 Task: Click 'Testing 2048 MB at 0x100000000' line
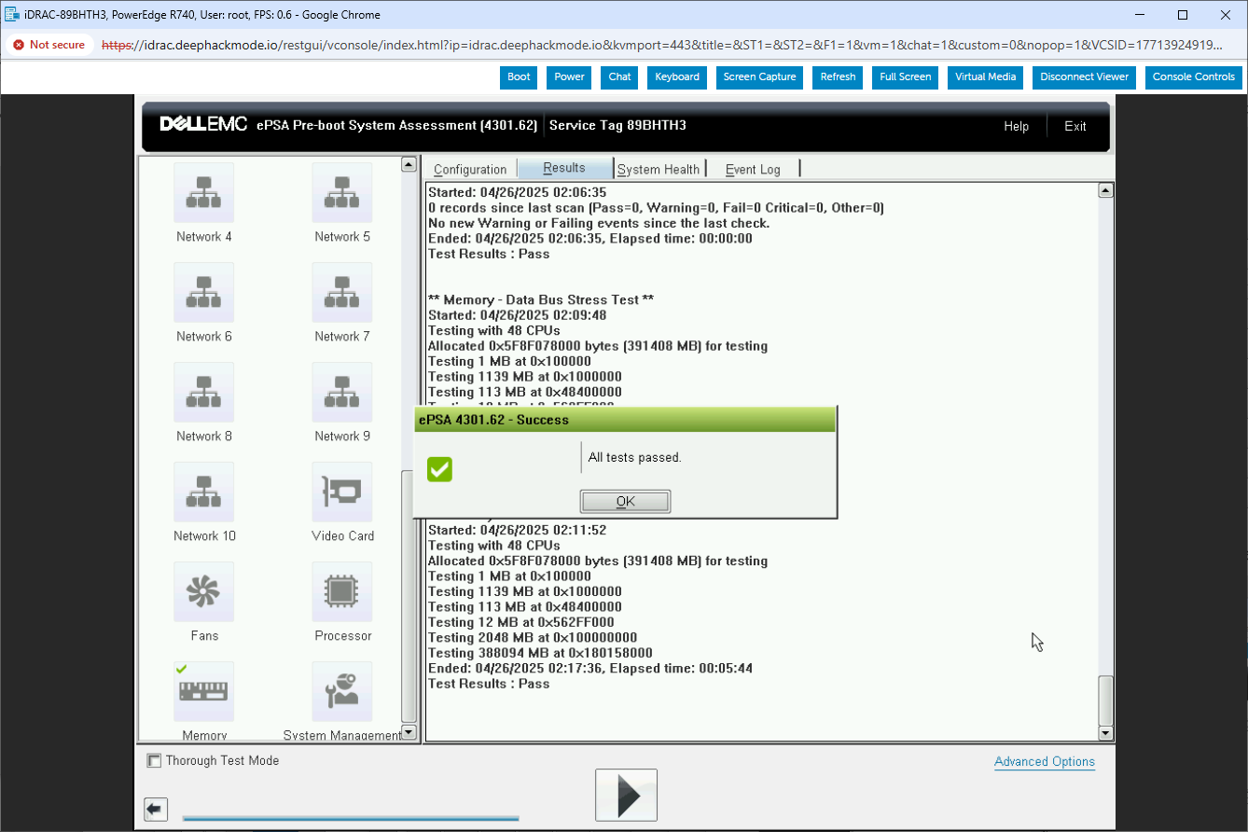tap(532, 638)
